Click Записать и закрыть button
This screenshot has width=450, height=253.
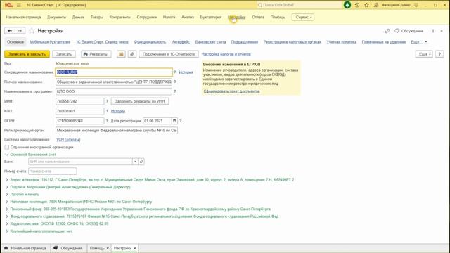coord(27,54)
